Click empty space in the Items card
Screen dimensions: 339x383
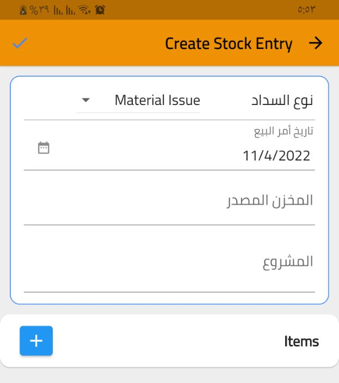point(163,341)
